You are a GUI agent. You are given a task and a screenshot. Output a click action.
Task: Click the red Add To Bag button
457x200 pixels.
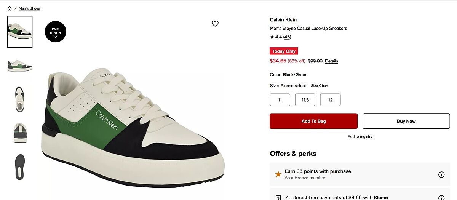[313, 121]
